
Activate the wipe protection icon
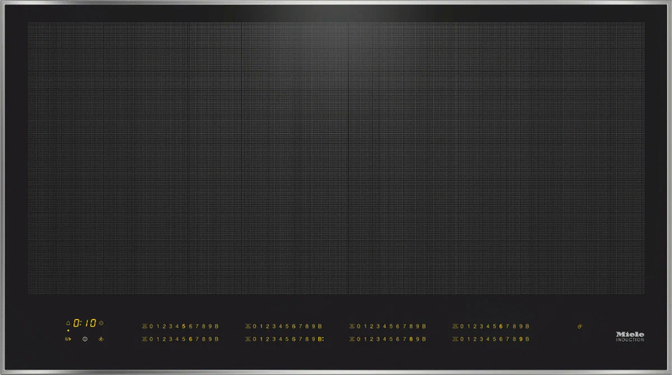(101, 339)
